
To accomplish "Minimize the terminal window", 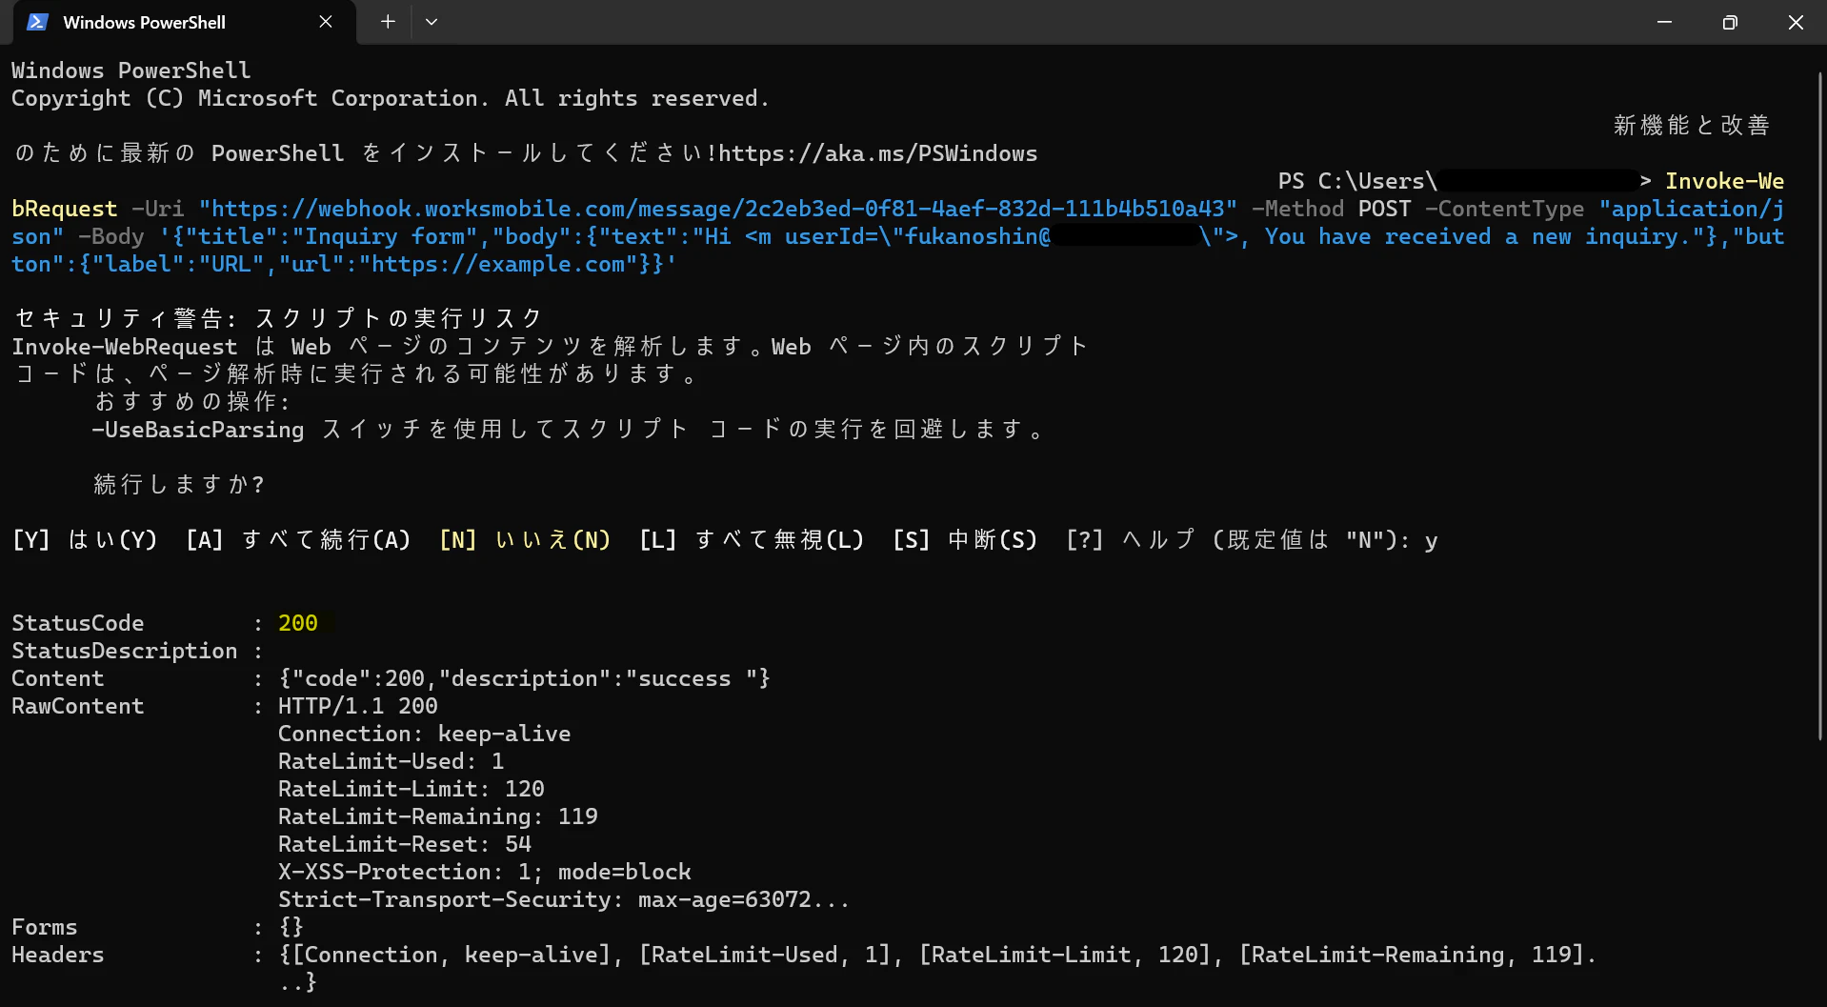I will pos(1664,22).
